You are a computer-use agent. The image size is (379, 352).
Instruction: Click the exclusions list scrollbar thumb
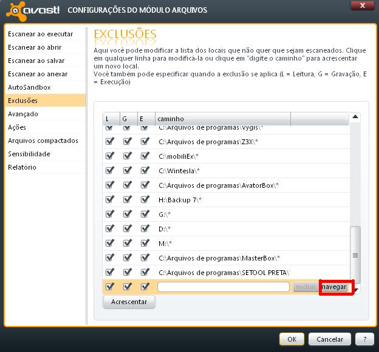coord(355,254)
